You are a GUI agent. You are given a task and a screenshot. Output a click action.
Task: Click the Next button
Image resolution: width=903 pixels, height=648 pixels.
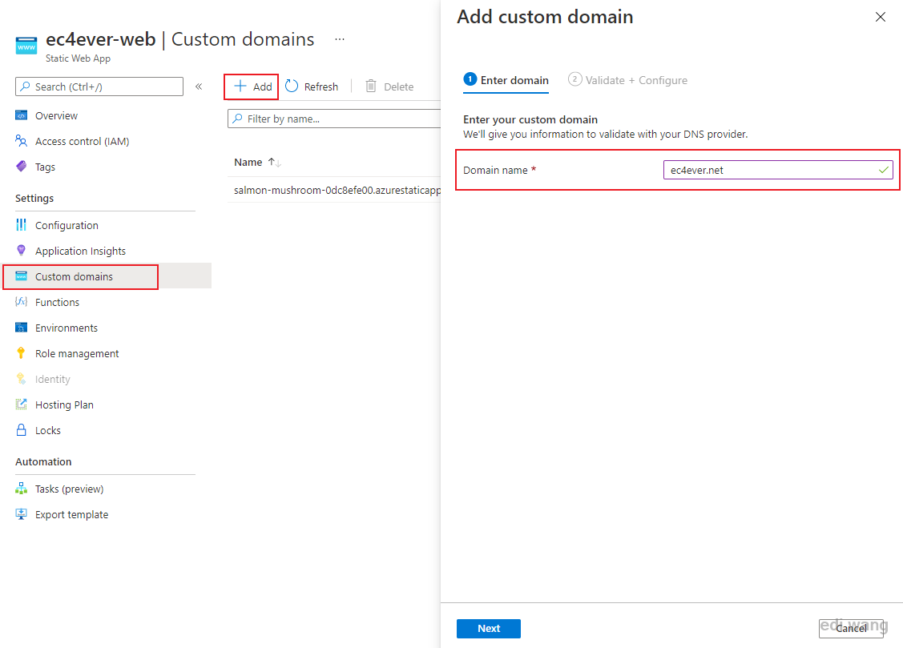[489, 629]
